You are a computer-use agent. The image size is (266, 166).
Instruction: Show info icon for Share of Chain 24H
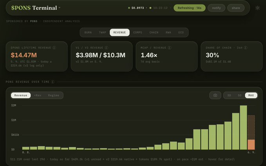[246, 48]
